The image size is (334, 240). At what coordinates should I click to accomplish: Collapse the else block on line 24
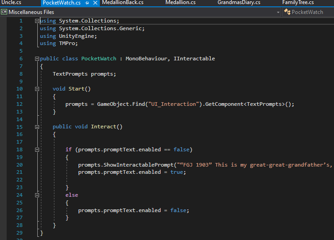point(37,195)
